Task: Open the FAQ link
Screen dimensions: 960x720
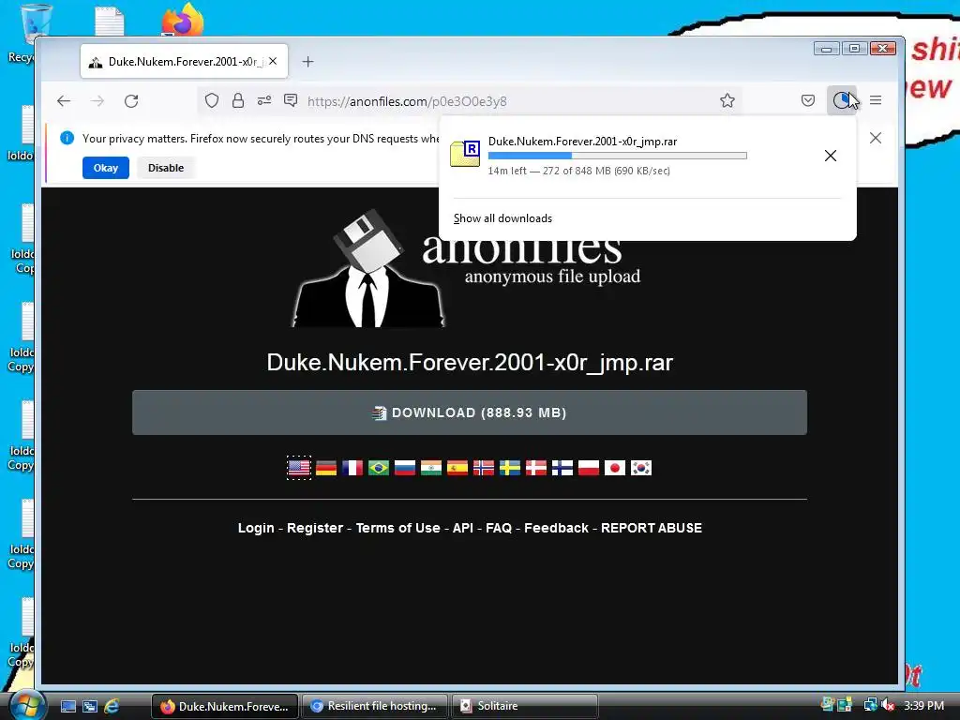Action: pyautogui.click(x=499, y=528)
